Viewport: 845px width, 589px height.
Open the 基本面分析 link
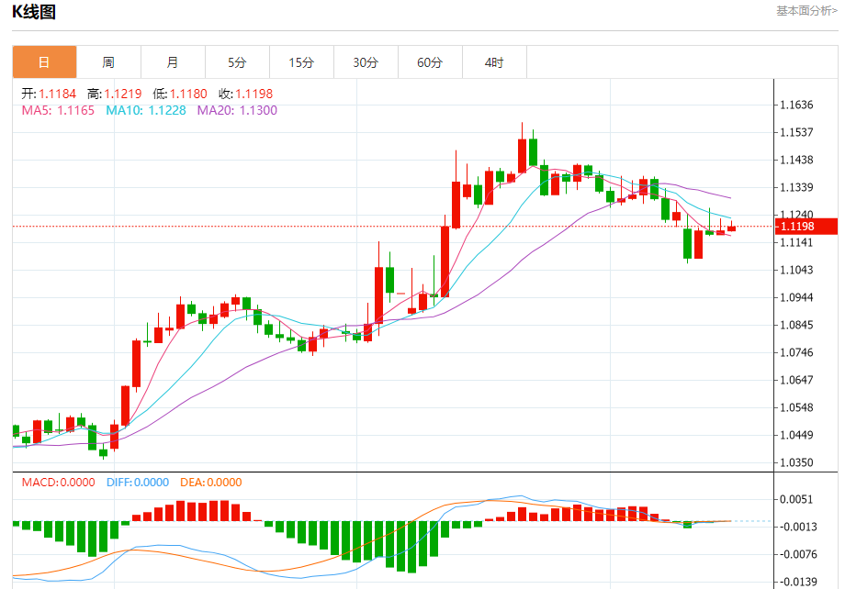[x=806, y=11]
